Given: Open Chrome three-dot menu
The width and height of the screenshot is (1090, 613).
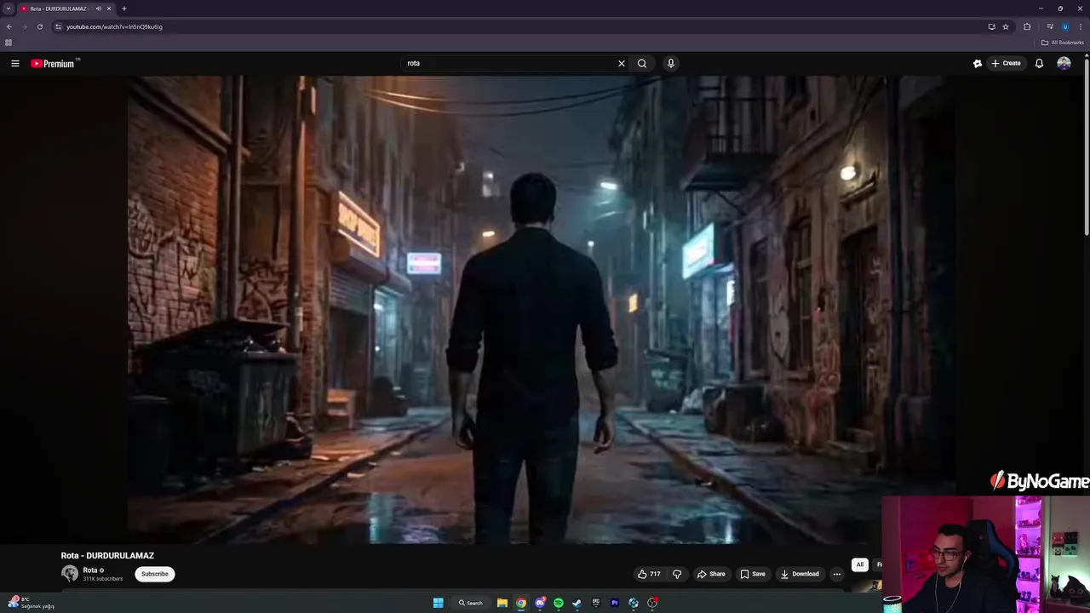Looking at the screenshot, I should (x=1080, y=26).
